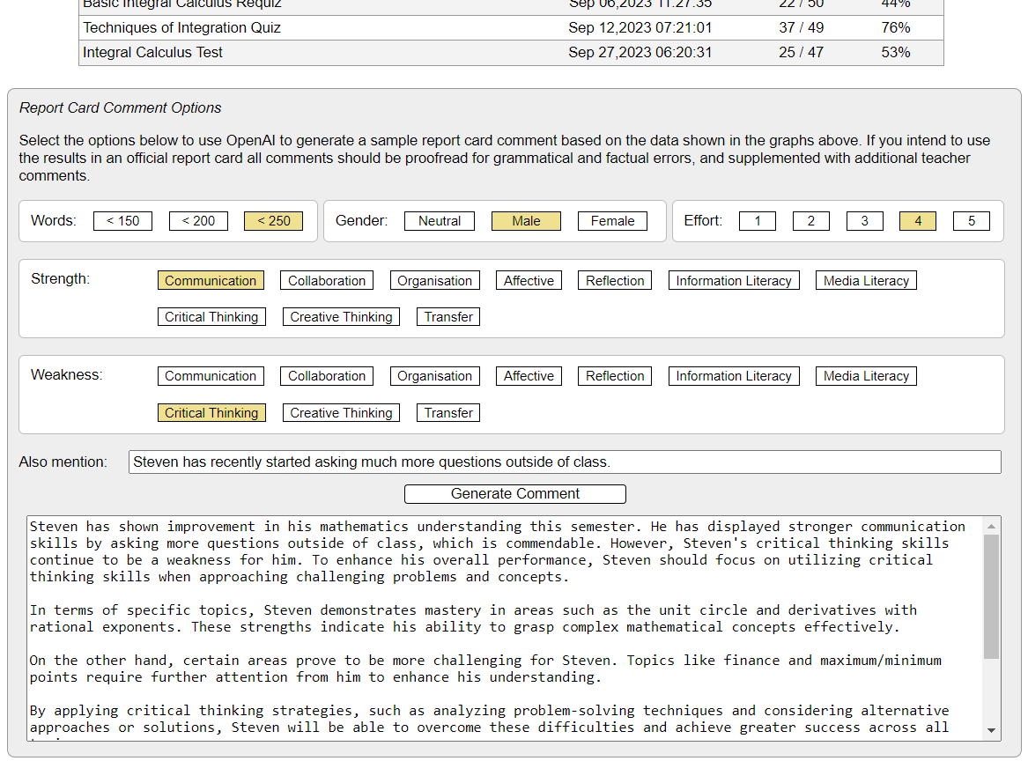Toggle the < 250 words option
The height and width of the screenshot is (761, 1028).
[273, 221]
